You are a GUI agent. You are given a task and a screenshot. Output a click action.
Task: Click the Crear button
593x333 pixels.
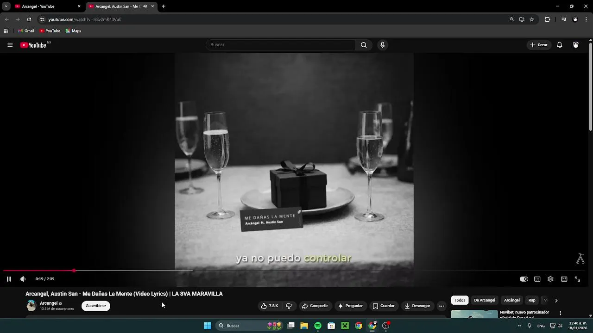pos(539,45)
